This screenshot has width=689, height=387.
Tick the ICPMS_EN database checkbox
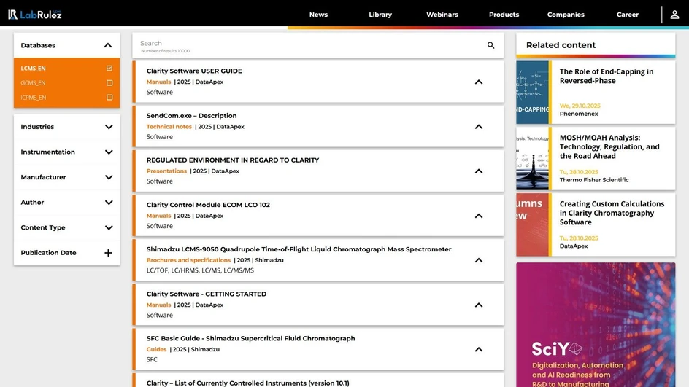coord(109,98)
